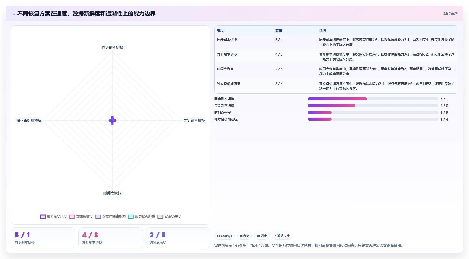The width and height of the screenshot is (469, 259).
Task: Click the 独立备份加演练 radar axis label
Action: (x=29, y=120)
